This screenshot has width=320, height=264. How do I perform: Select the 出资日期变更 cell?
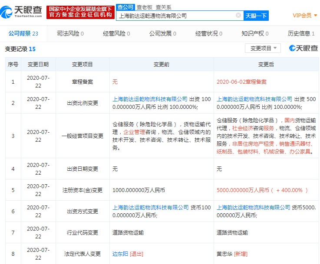(82, 169)
